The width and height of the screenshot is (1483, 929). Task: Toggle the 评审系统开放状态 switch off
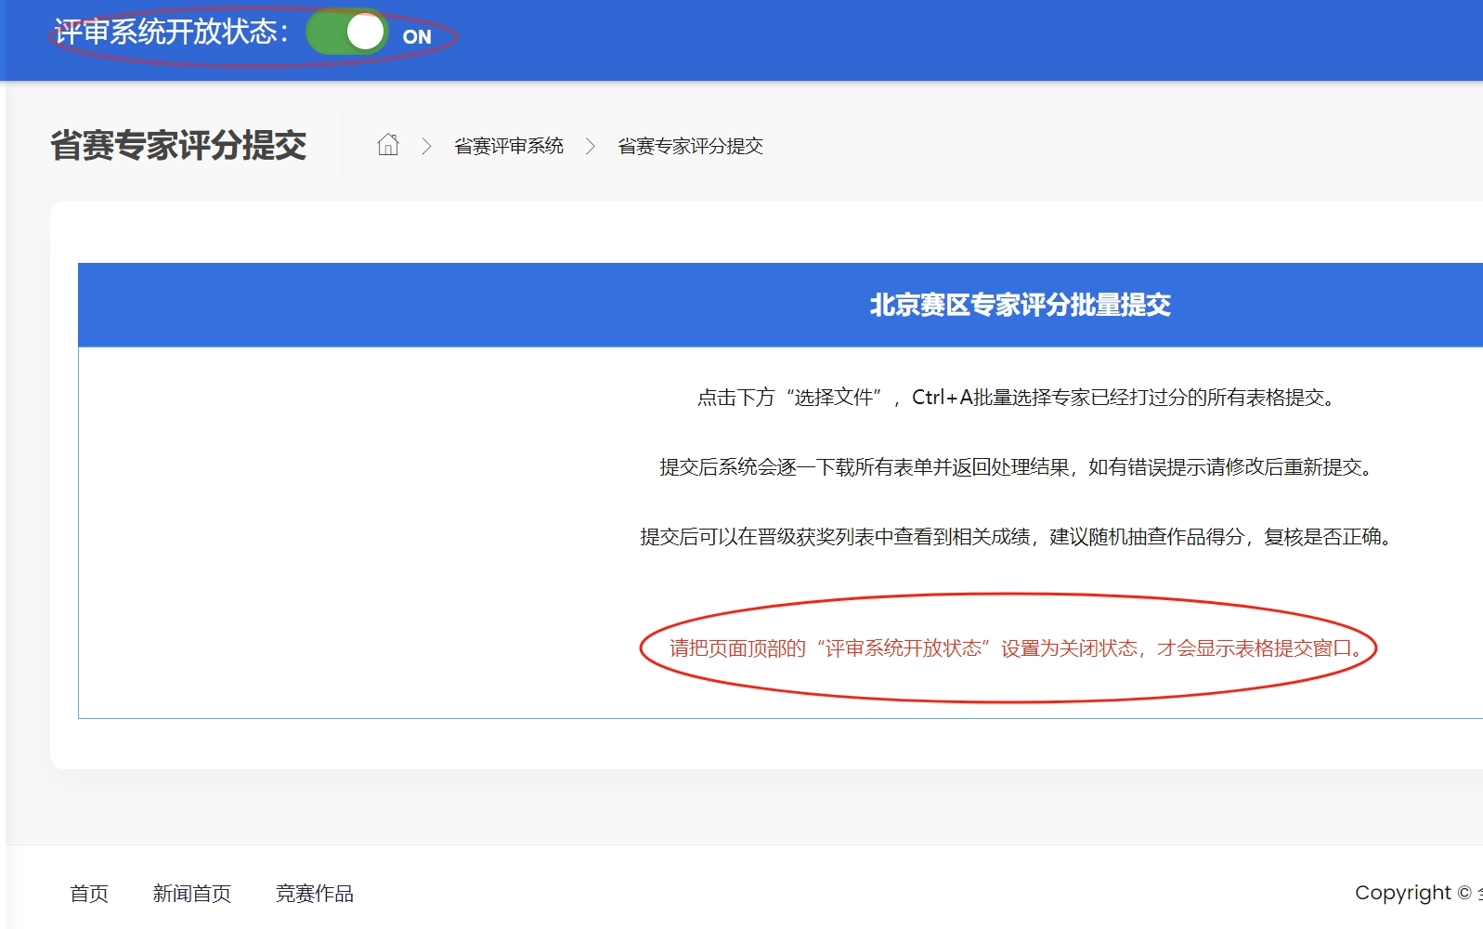pos(345,33)
